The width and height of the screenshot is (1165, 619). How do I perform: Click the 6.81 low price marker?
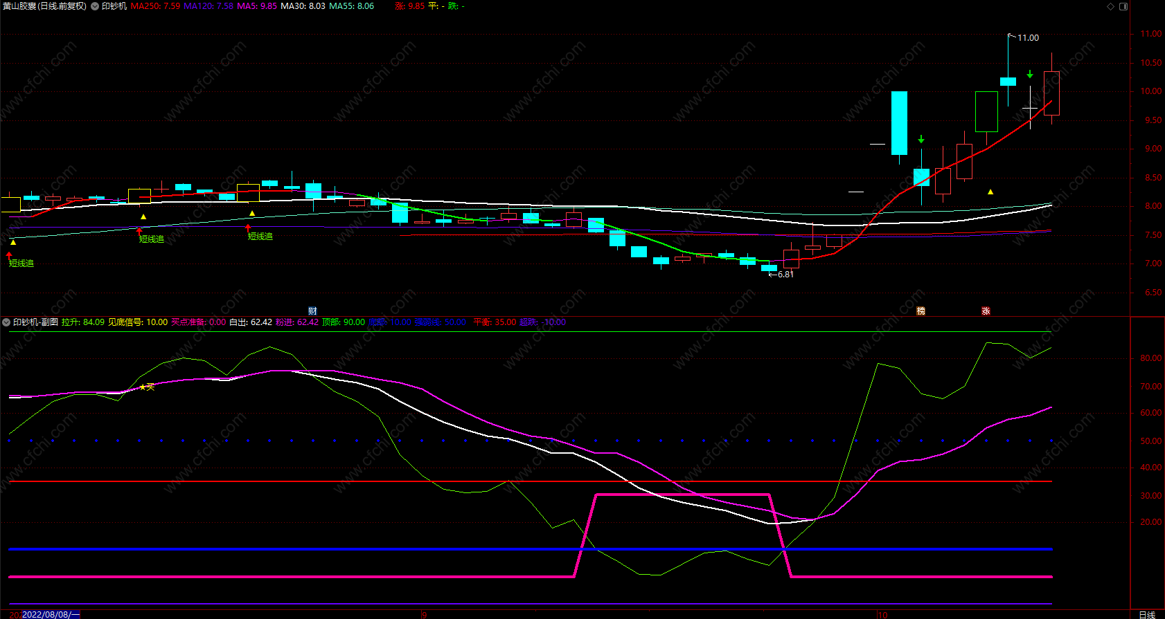(785, 275)
